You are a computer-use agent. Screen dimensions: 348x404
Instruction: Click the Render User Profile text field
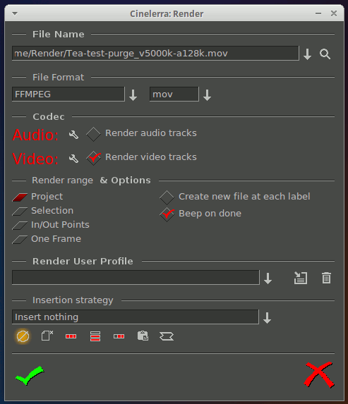click(136, 278)
